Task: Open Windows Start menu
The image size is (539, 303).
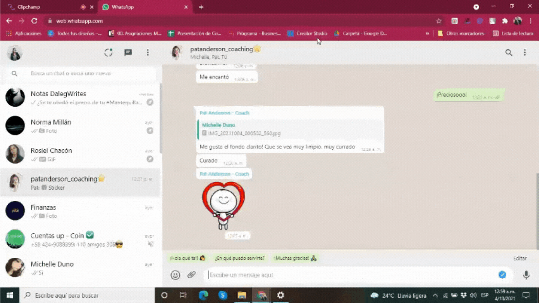Action: point(9,295)
